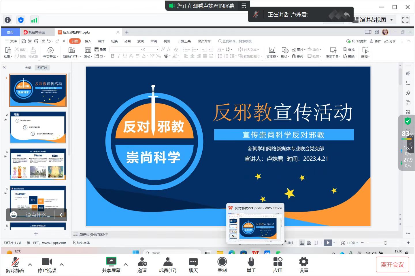
Task: Enter full screen view mode
Action: point(405,20)
